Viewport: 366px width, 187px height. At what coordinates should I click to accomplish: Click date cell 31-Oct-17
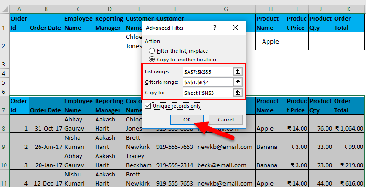coord(46,124)
